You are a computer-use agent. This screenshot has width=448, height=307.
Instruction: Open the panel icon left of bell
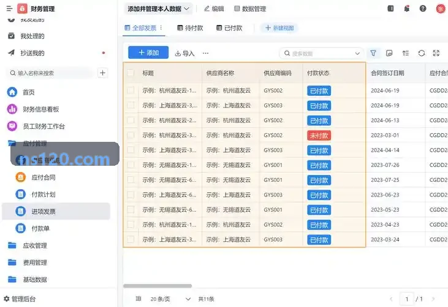pyautogui.click(x=390, y=9)
